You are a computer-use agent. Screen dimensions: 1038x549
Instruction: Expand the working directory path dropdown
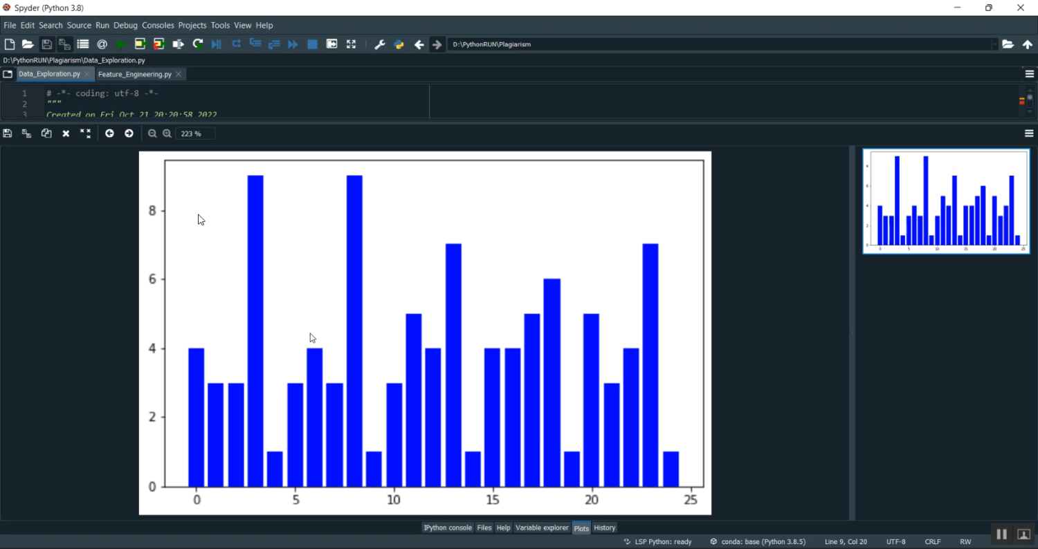pyautogui.click(x=995, y=44)
